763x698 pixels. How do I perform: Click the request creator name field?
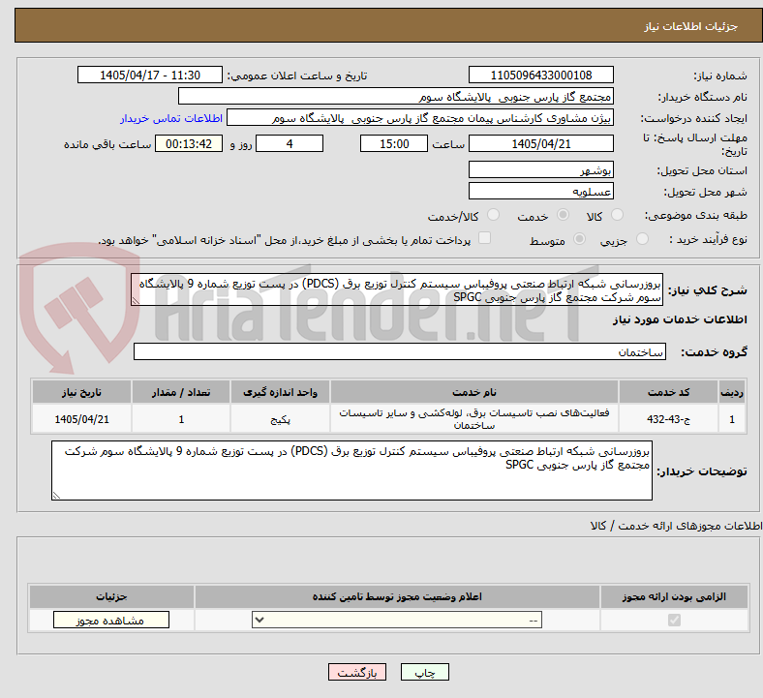(x=420, y=118)
